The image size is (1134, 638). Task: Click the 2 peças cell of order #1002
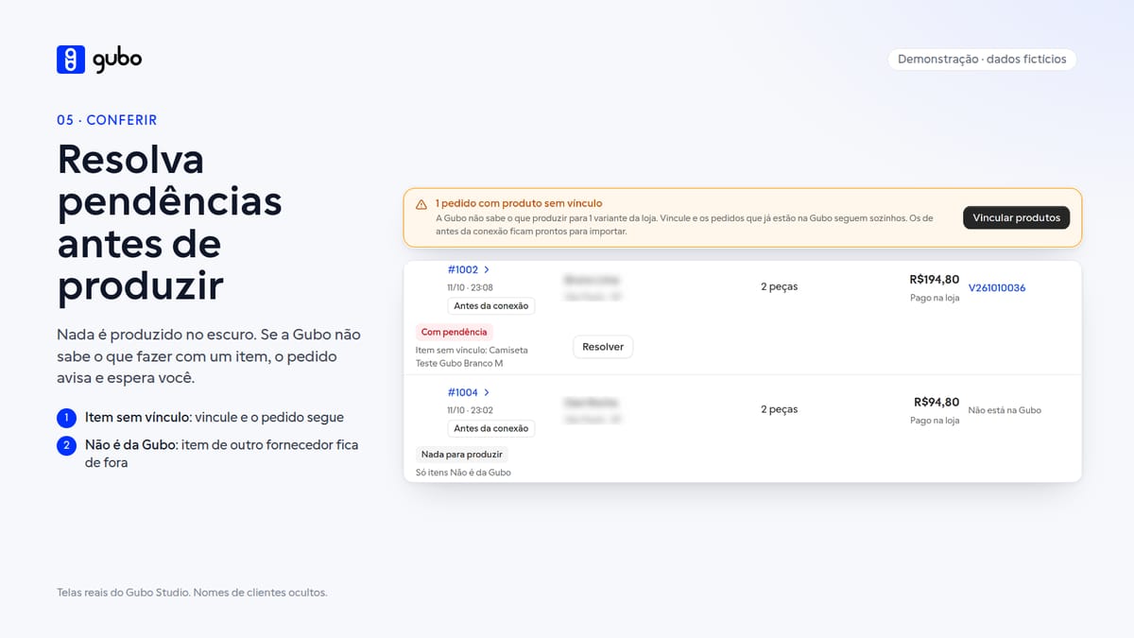point(779,286)
